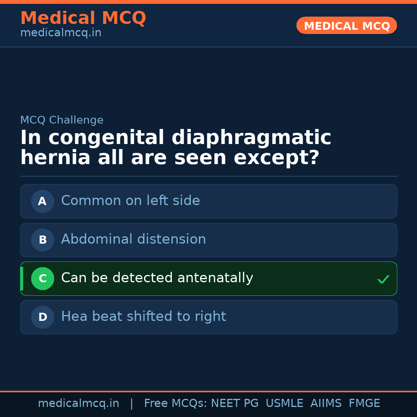The height and width of the screenshot is (417, 417).
Task: Select answer 'Abdominal distension'
Action: (133, 239)
